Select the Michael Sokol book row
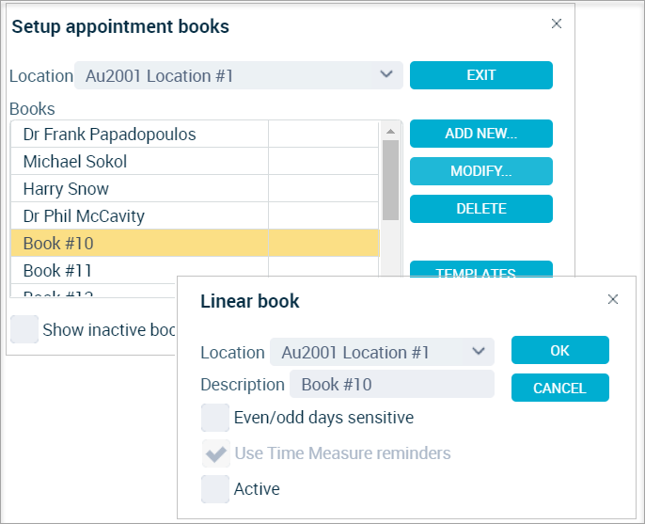The height and width of the screenshot is (524, 645). pos(195,162)
